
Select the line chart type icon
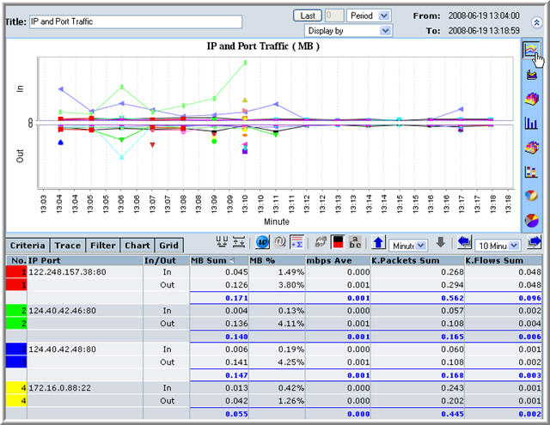532,51
